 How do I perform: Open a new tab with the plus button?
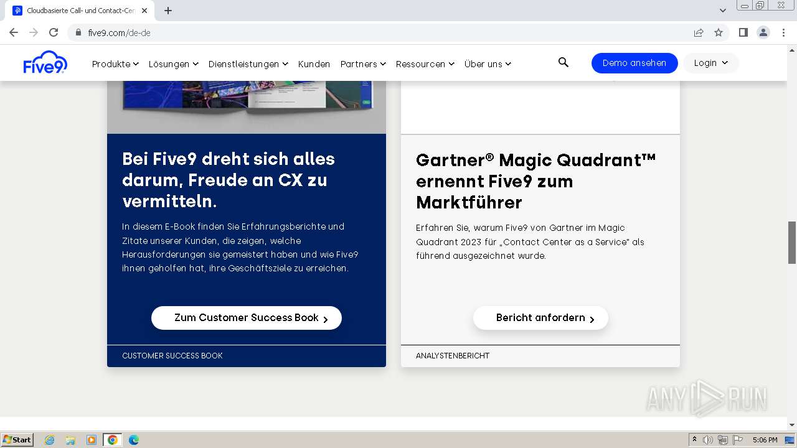(168, 11)
